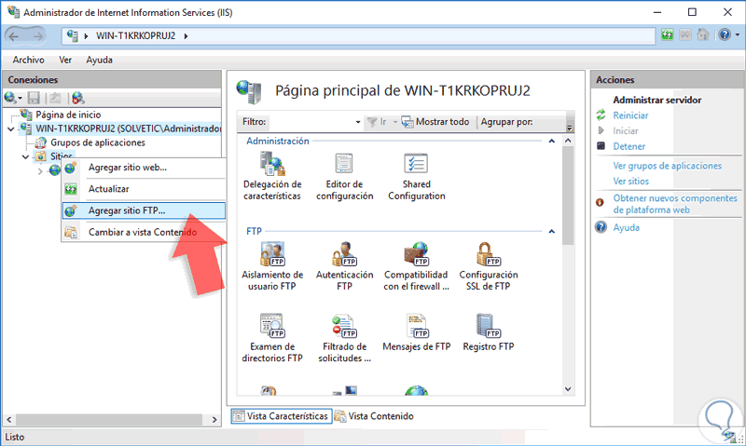Open Compatibilidad con el firewall FTP

tap(416, 266)
